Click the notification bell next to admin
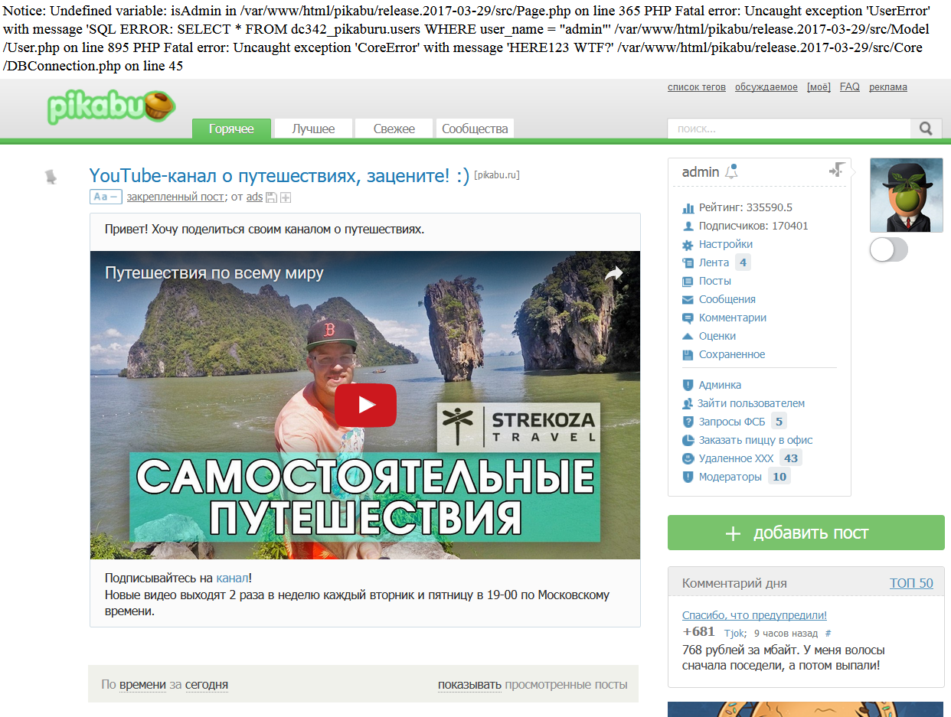This screenshot has height=717, width=951. tap(731, 171)
